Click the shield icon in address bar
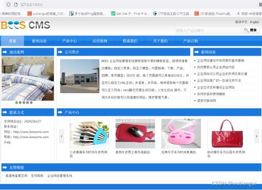The height and width of the screenshot is (190, 262). point(8,5)
